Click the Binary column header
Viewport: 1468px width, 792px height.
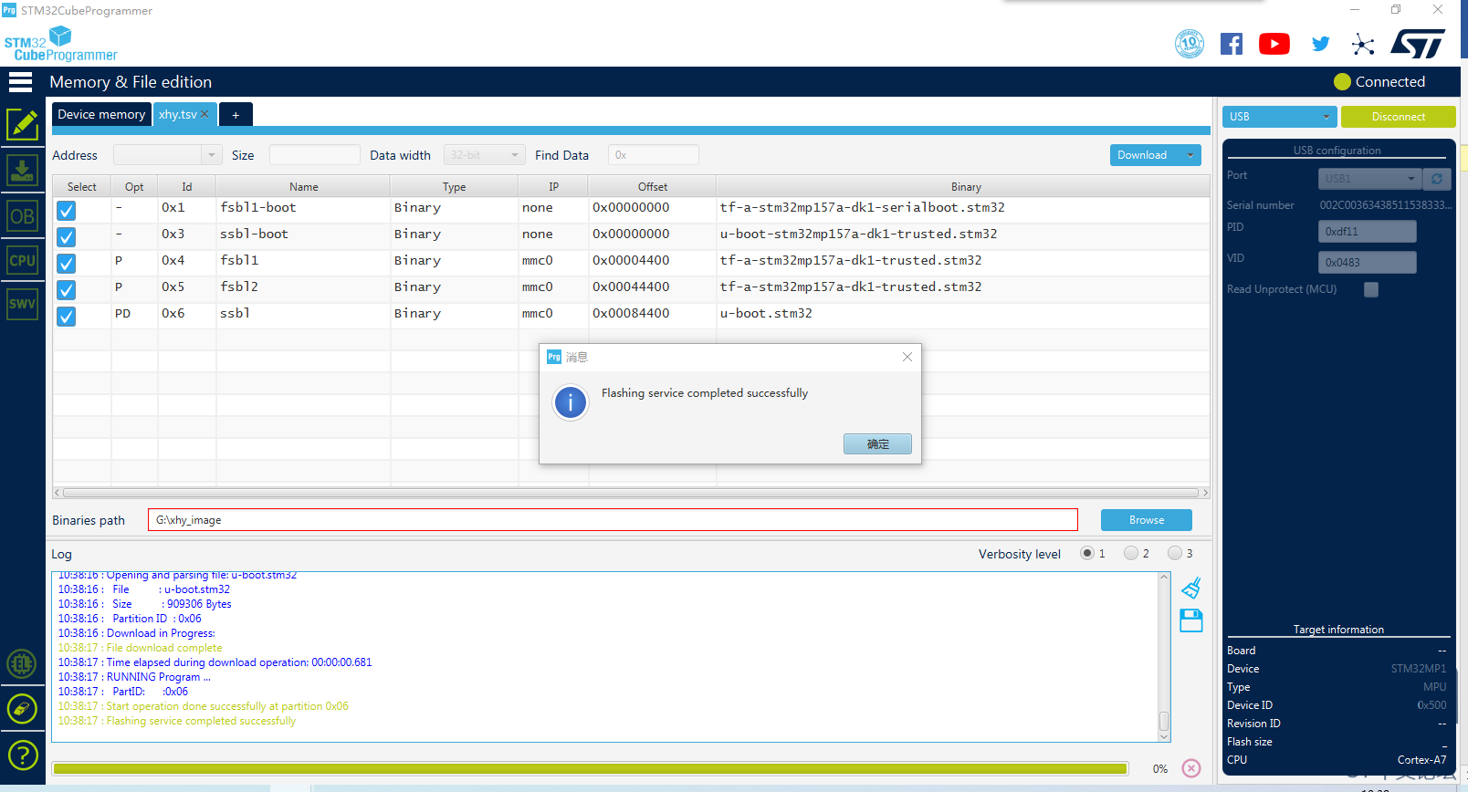pyautogui.click(x=964, y=187)
